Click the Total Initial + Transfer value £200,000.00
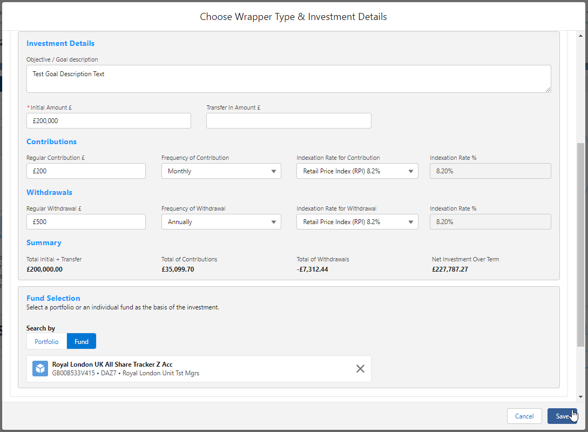Image resolution: width=588 pixels, height=432 pixels. 45,269
